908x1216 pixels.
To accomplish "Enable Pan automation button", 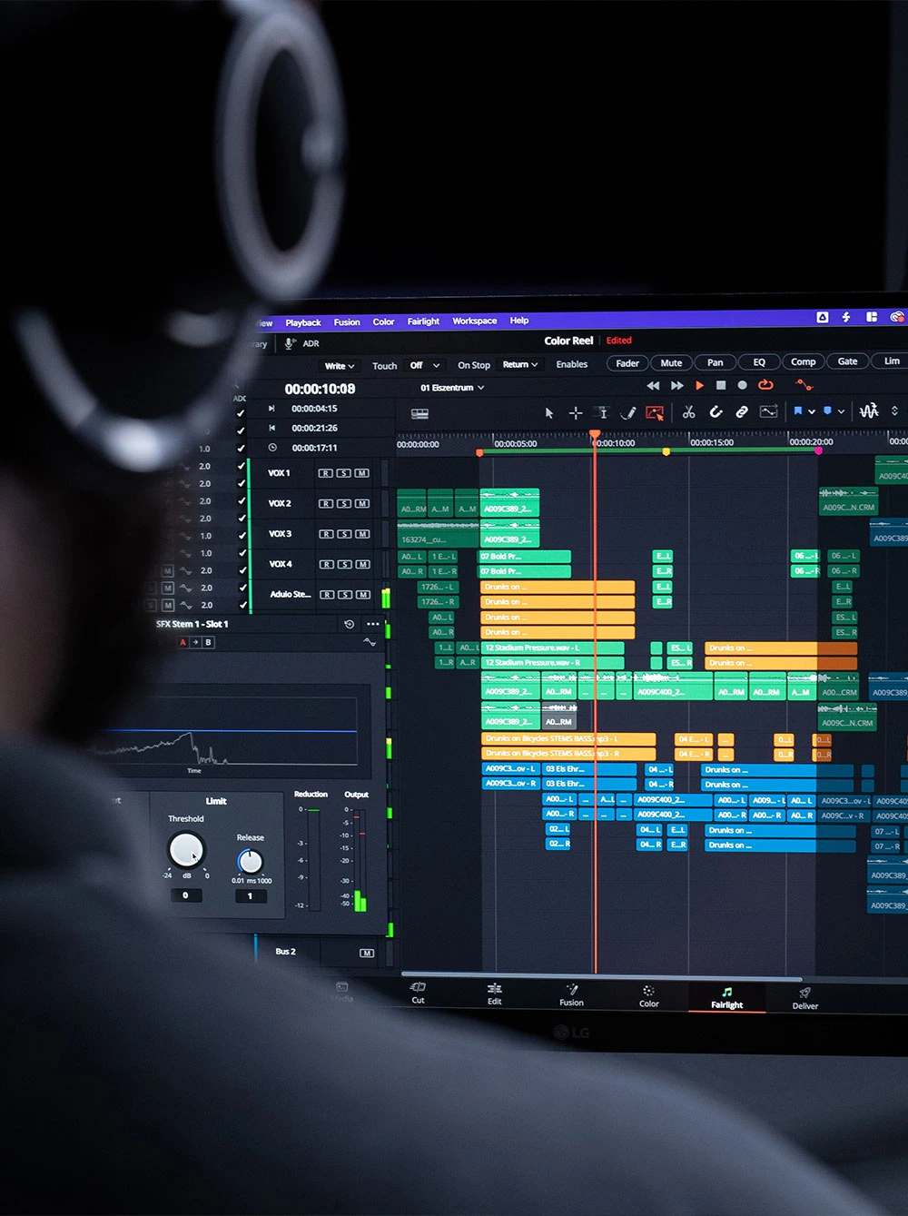I will tap(716, 362).
